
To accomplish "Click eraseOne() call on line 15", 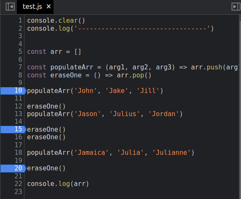I will tap(46, 130).
